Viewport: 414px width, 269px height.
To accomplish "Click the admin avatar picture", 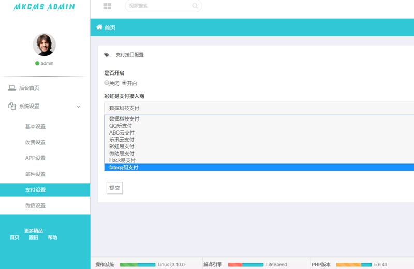I will click(x=44, y=45).
